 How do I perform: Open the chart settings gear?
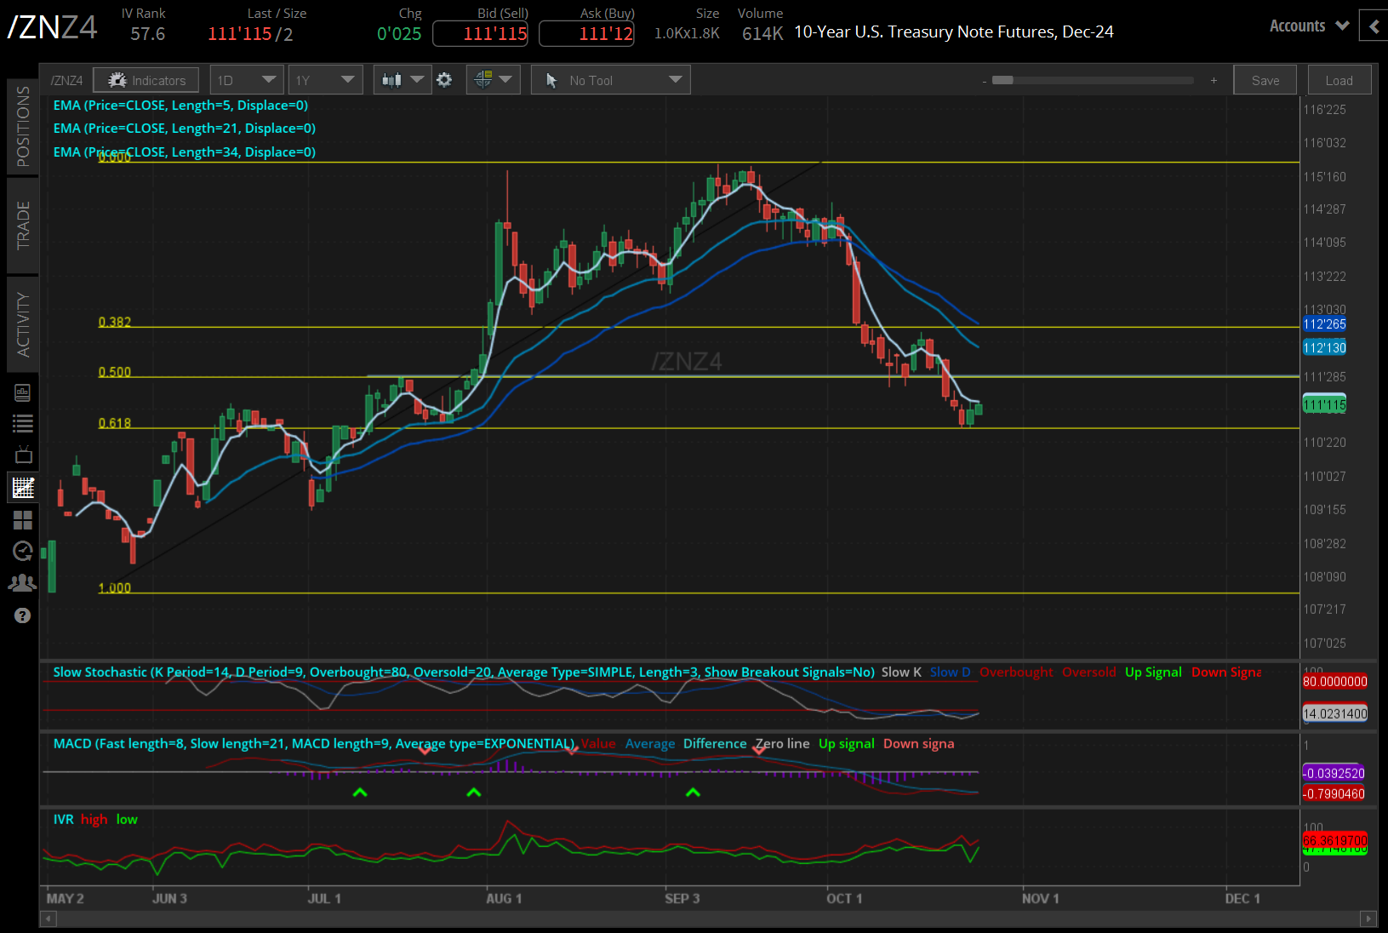click(x=444, y=80)
